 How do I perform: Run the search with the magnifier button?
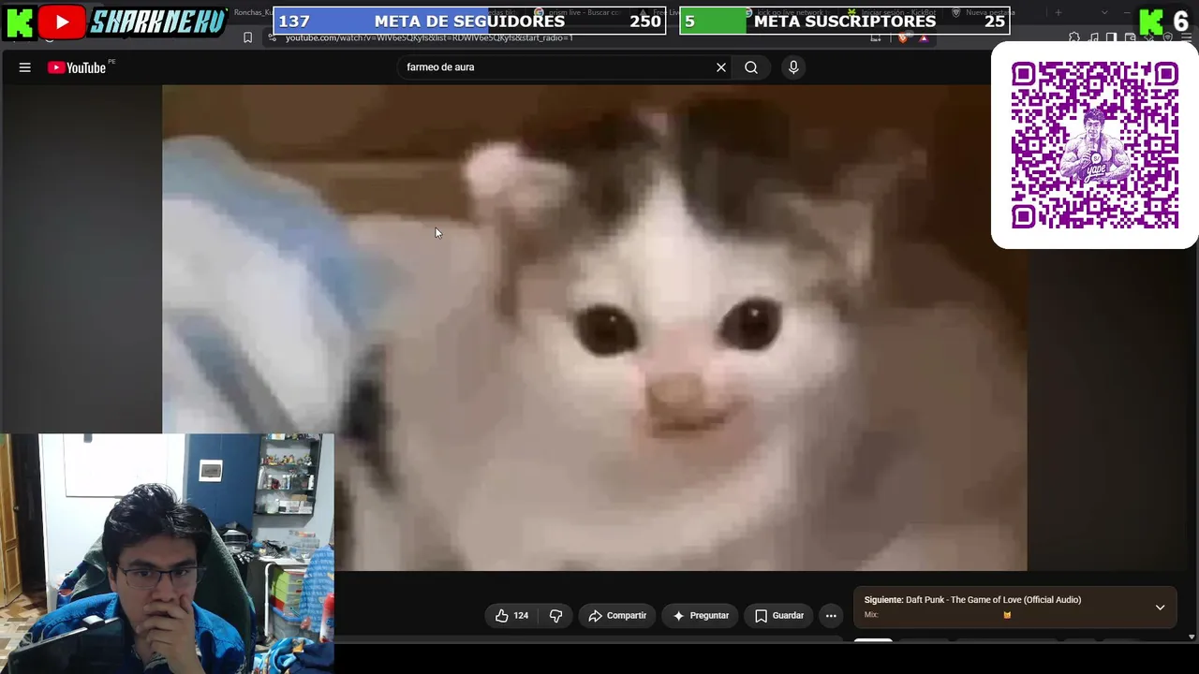coord(751,67)
